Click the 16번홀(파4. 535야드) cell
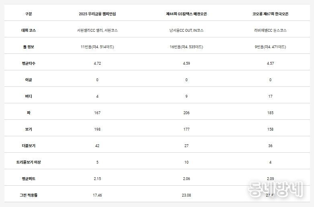The width and height of the screenshot is (314, 207). (x=186, y=47)
